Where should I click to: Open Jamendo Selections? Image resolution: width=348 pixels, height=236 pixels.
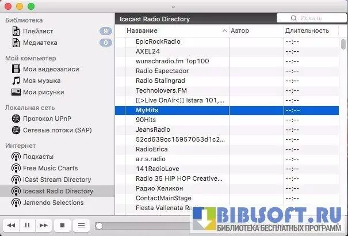coord(53,203)
